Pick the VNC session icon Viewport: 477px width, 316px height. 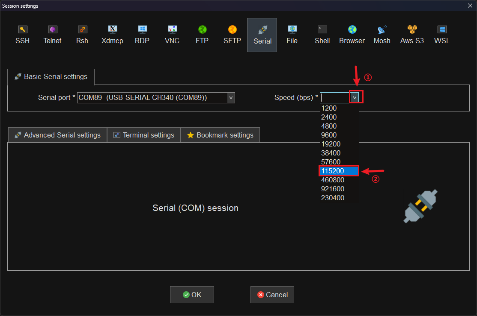[172, 34]
